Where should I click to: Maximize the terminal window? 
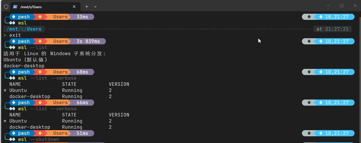342,6
